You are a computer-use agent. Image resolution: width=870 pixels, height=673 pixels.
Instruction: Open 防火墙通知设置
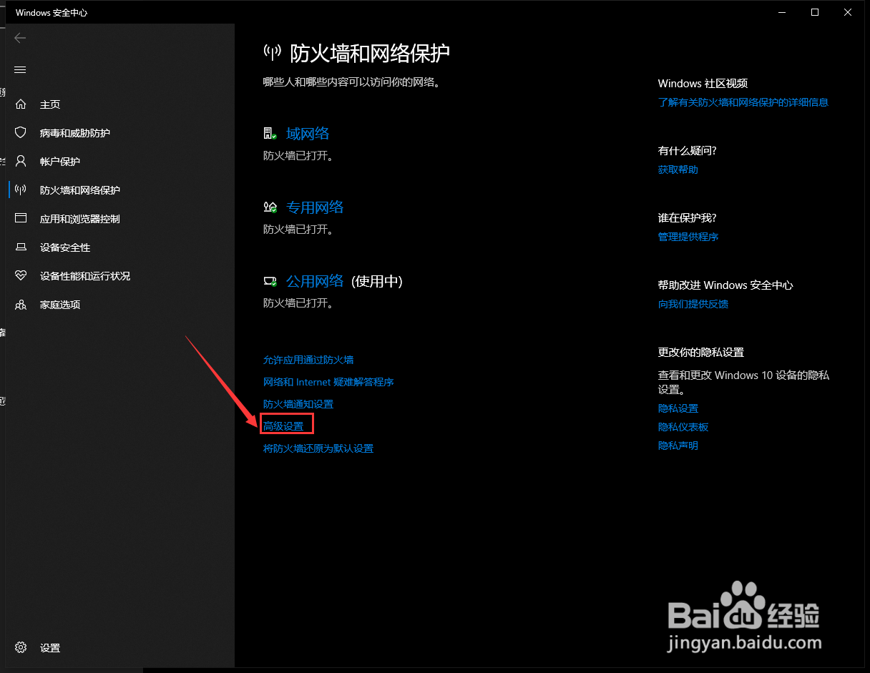[298, 404]
